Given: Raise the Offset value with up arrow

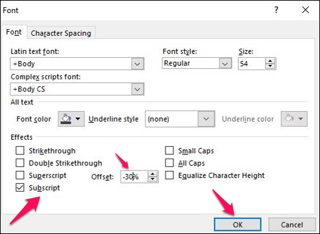Looking at the screenshot, I should point(153,174).
